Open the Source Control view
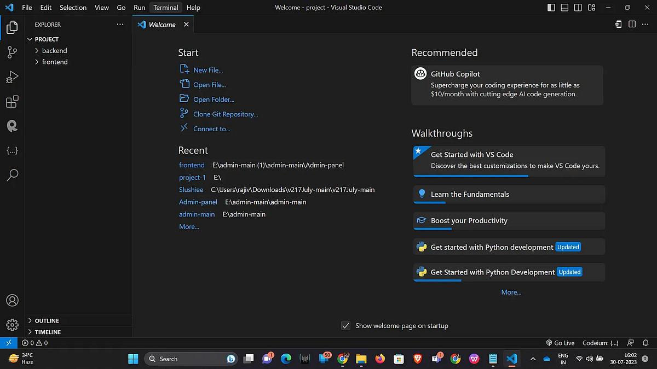This screenshot has height=369, width=657. tap(12, 52)
